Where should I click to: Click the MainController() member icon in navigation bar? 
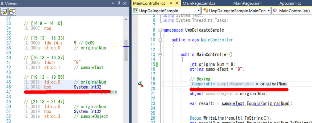point(275,11)
